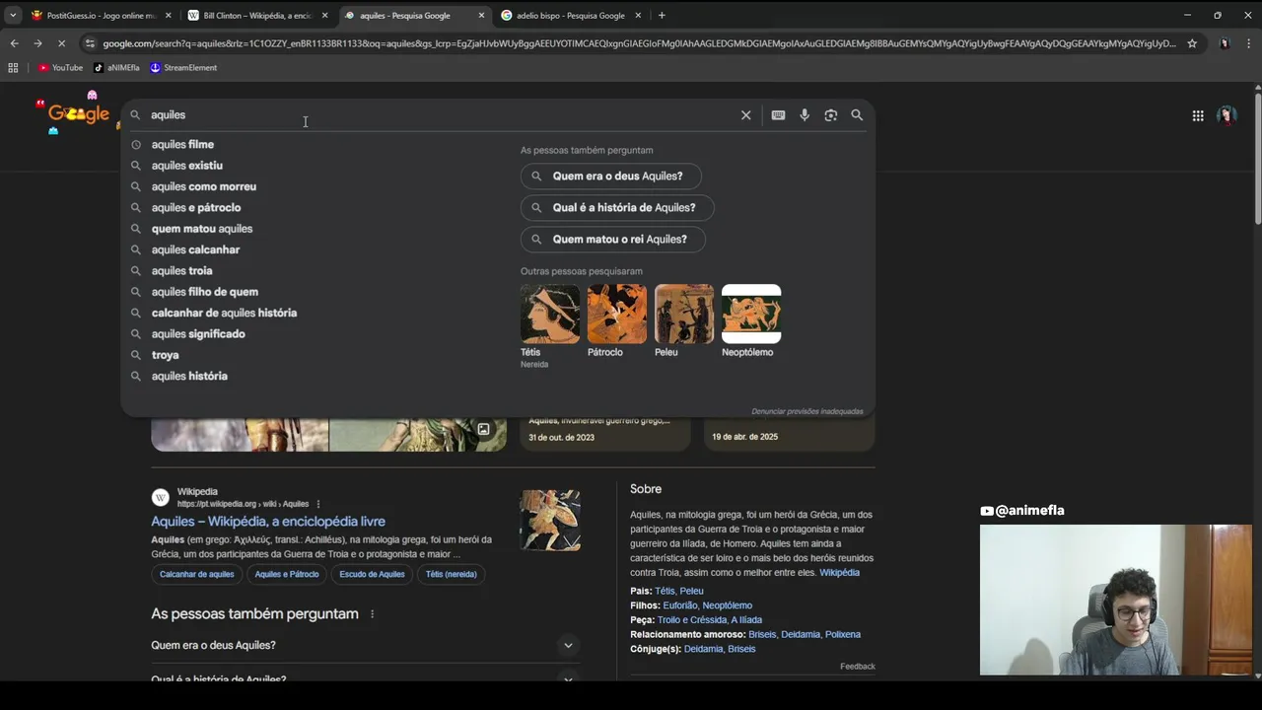Open StreamElement bookmark
The height and width of the screenshot is (710, 1262).
pos(183,68)
